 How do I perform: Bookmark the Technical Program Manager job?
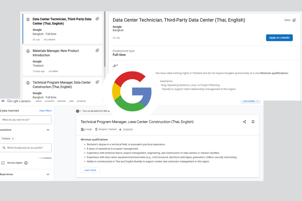point(253,122)
